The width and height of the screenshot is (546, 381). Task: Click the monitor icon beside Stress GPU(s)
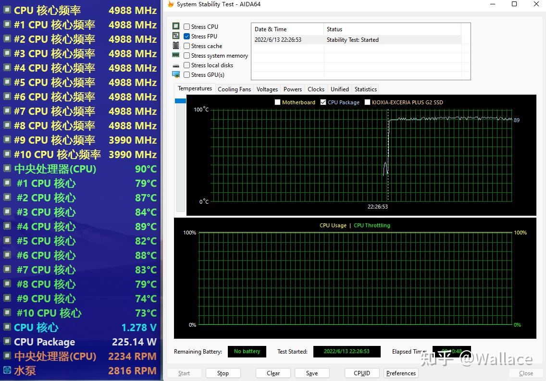(x=176, y=74)
